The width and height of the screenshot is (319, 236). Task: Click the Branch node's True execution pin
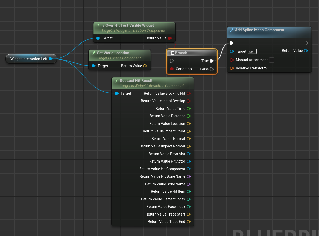(x=212, y=61)
